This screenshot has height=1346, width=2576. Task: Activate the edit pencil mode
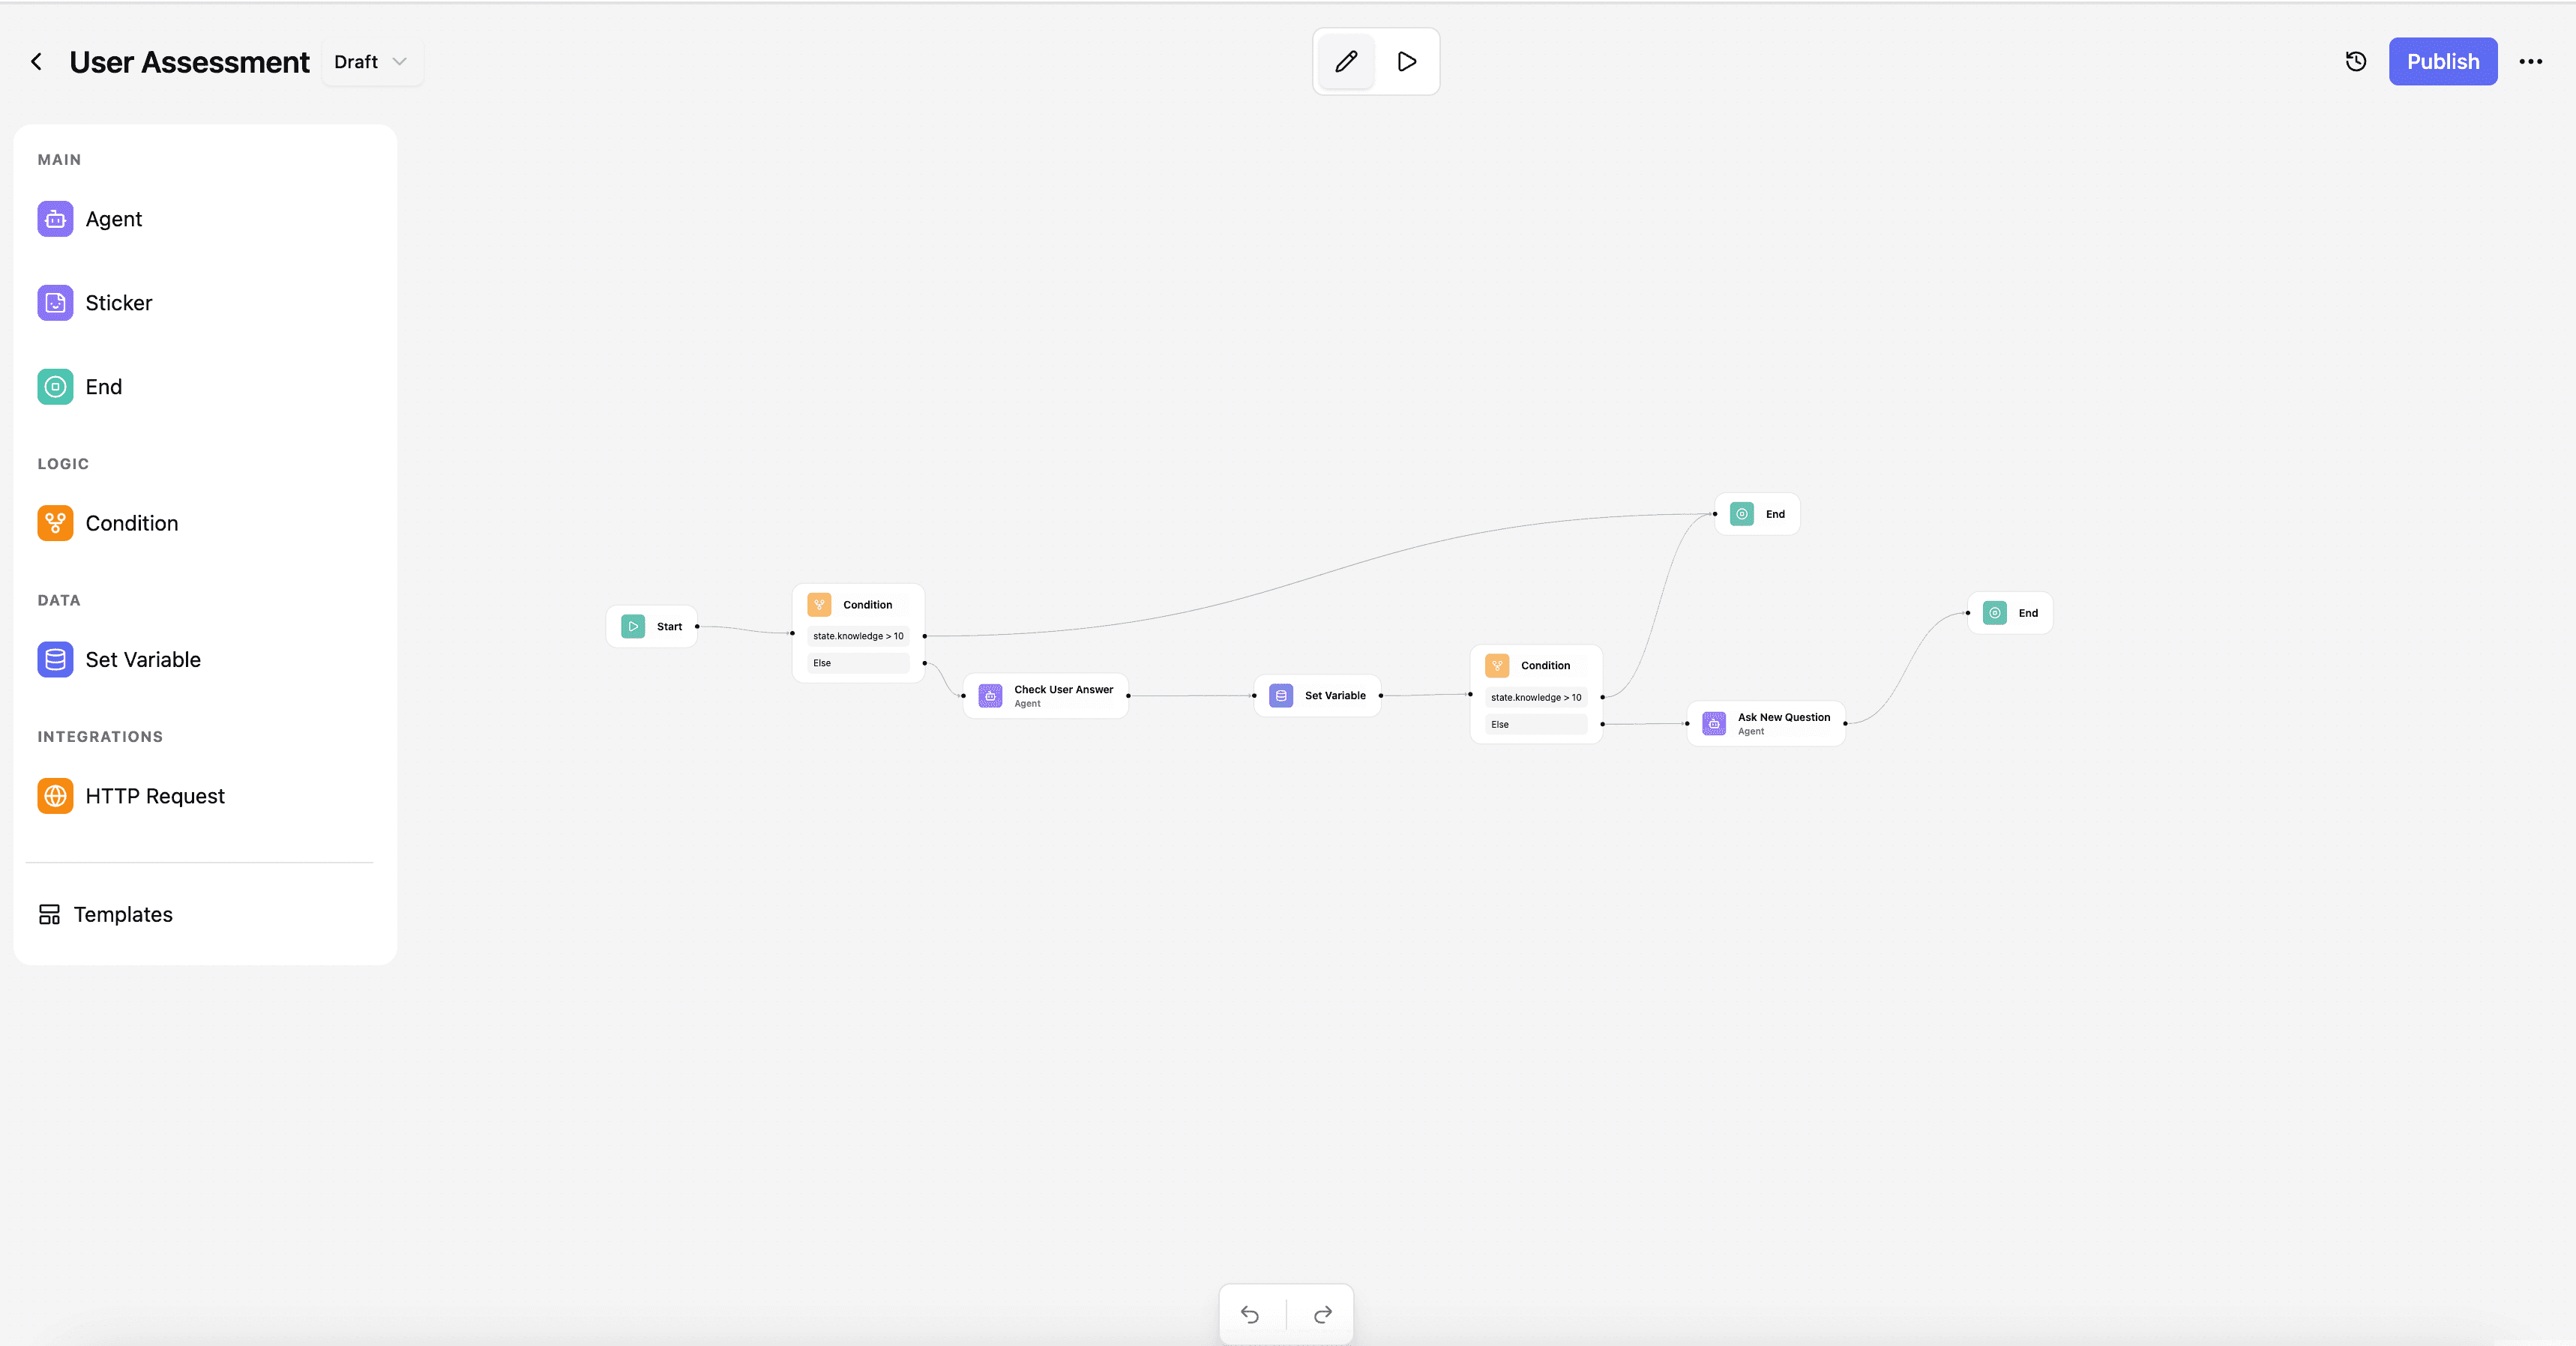point(1345,61)
